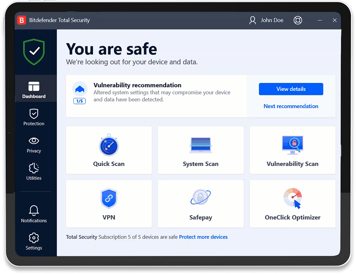356x274 pixels.
Task: Open the Dashboard sidebar tab
Action: click(x=34, y=89)
